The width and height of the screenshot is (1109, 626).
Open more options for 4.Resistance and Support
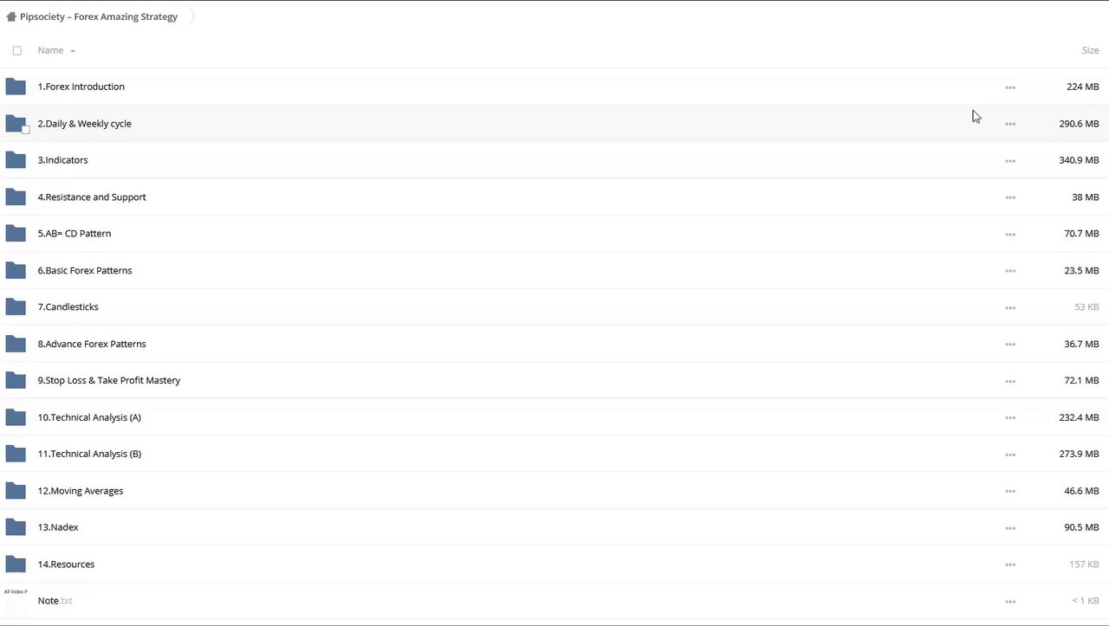[x=1010, y=197]
